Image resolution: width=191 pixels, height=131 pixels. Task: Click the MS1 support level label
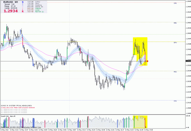175,72
